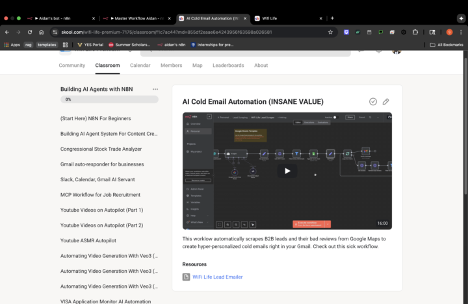Viewport: 468px width, 304px height.
Task: Open Building AI Agent System For Content lesson
Action: point(109,134)
